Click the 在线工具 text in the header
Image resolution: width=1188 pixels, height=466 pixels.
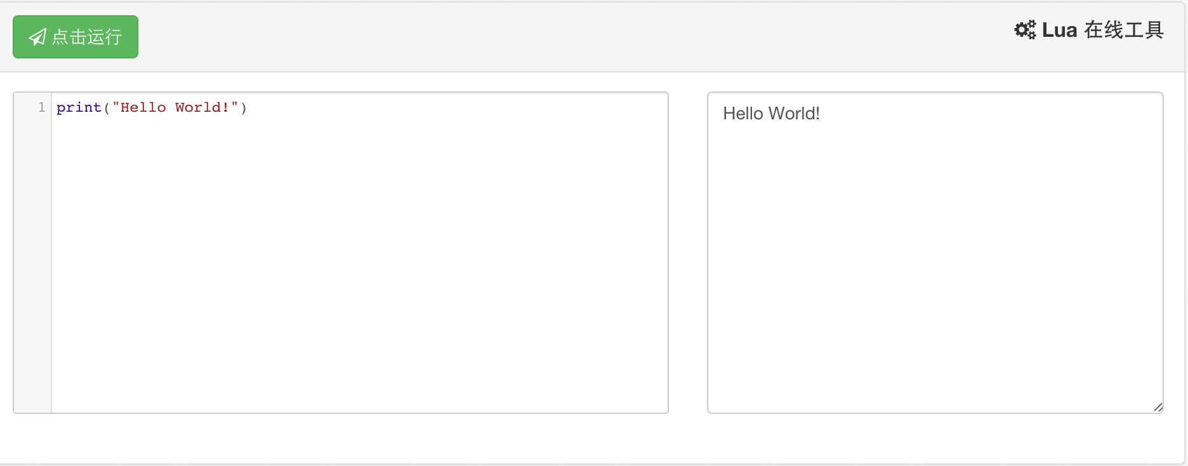point(1123,30)
